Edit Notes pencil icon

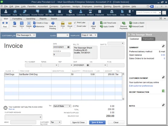[163, 105]
